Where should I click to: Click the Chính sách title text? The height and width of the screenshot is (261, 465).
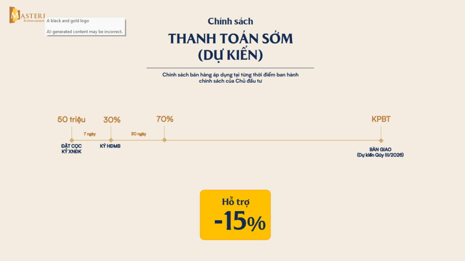coord(230,21)
